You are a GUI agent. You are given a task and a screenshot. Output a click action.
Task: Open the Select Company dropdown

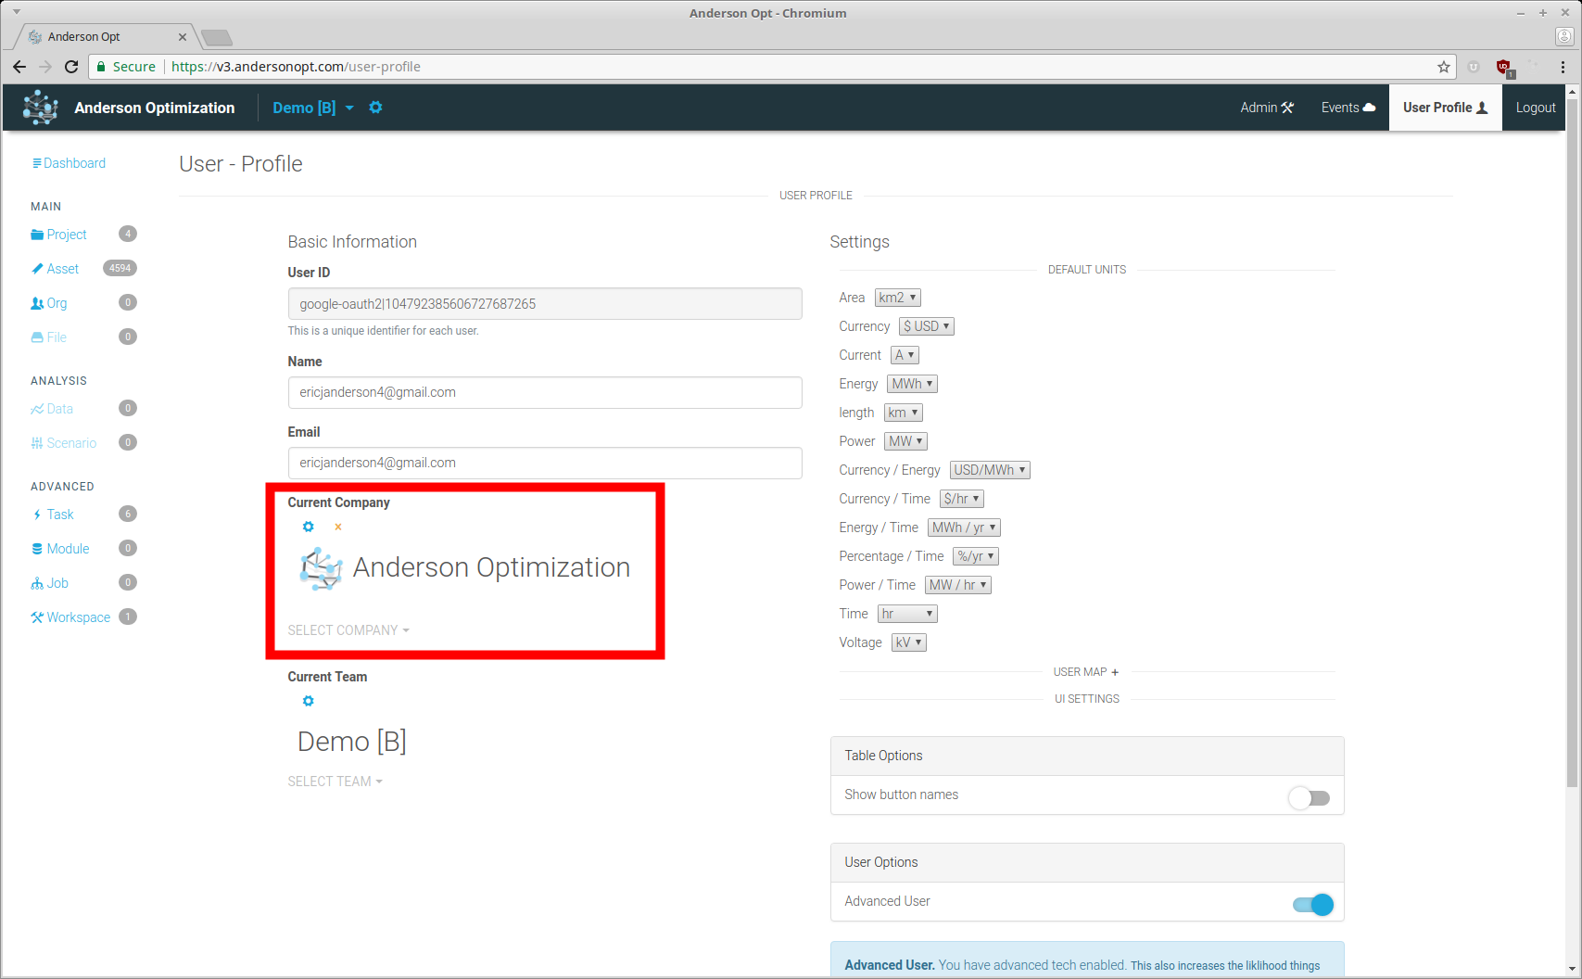(x=348, y=630)
